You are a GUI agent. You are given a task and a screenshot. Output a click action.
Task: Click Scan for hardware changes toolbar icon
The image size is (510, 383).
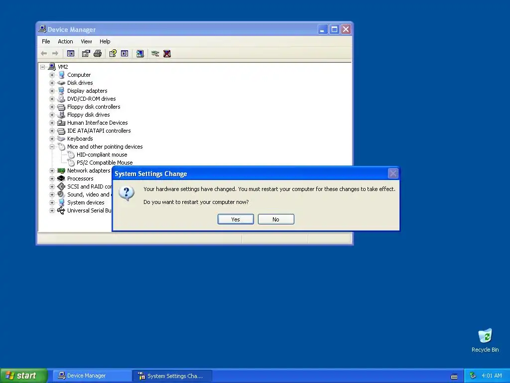140,53
